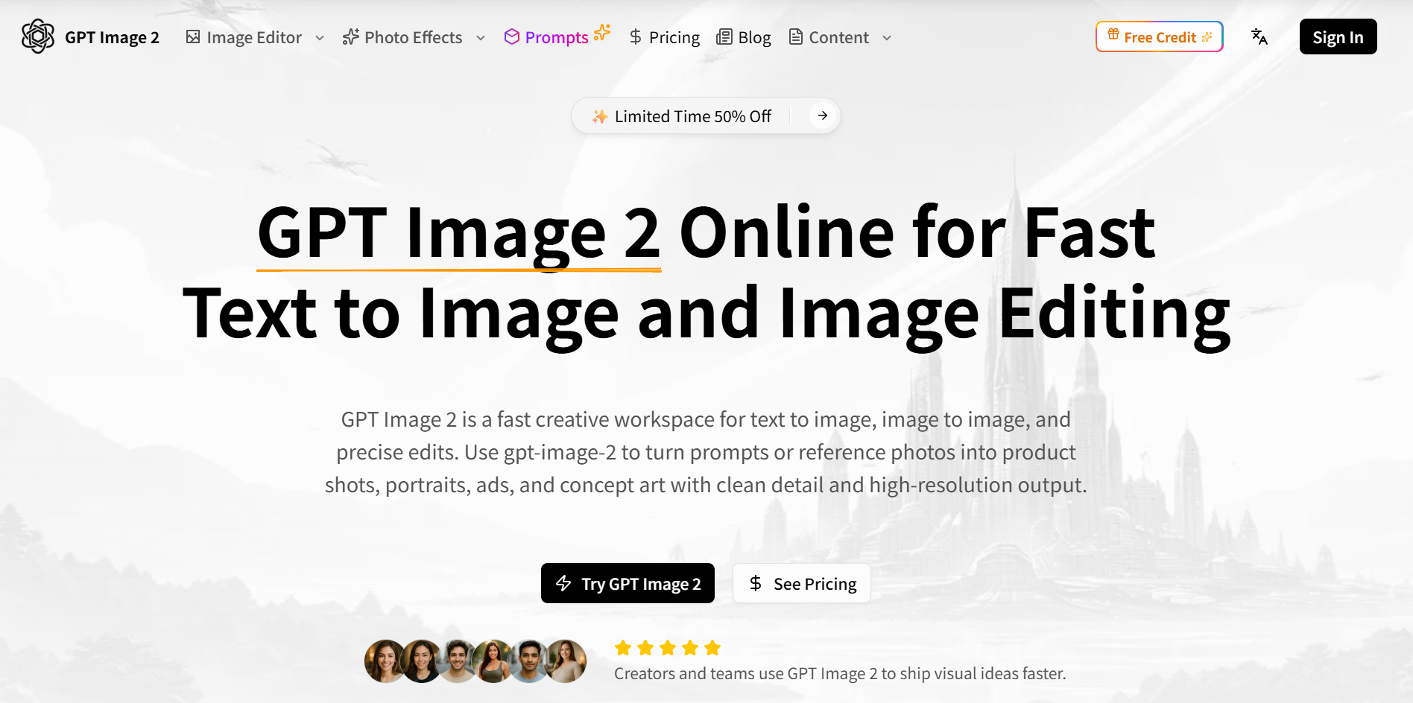Expand the Photo Effects dropdown chevron
The width and height of the screenshot is (1413, 703).
point(481,38)
